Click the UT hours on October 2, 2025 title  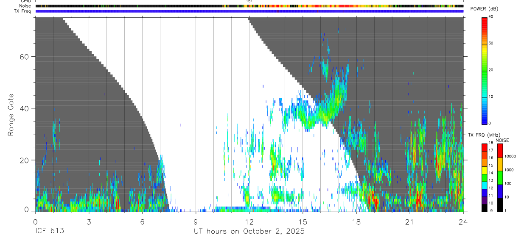click(249, 232)
